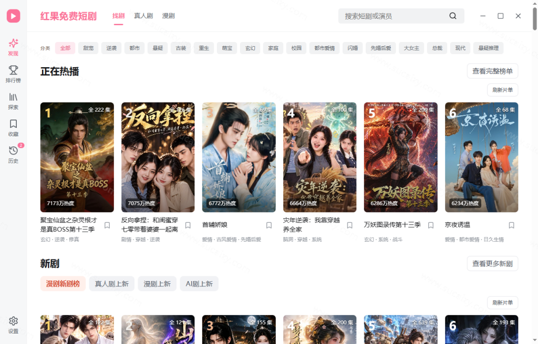Bookmark 灾年逆袭：我靠穿越养全家
Viewport: 538px width, 344px height.
click(x=349, y=225)
